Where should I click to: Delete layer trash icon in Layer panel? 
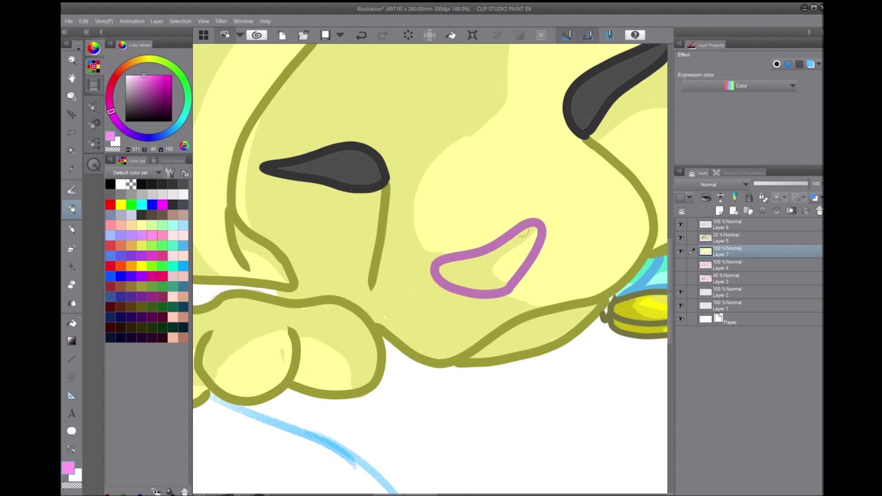[x=819, y=211]
